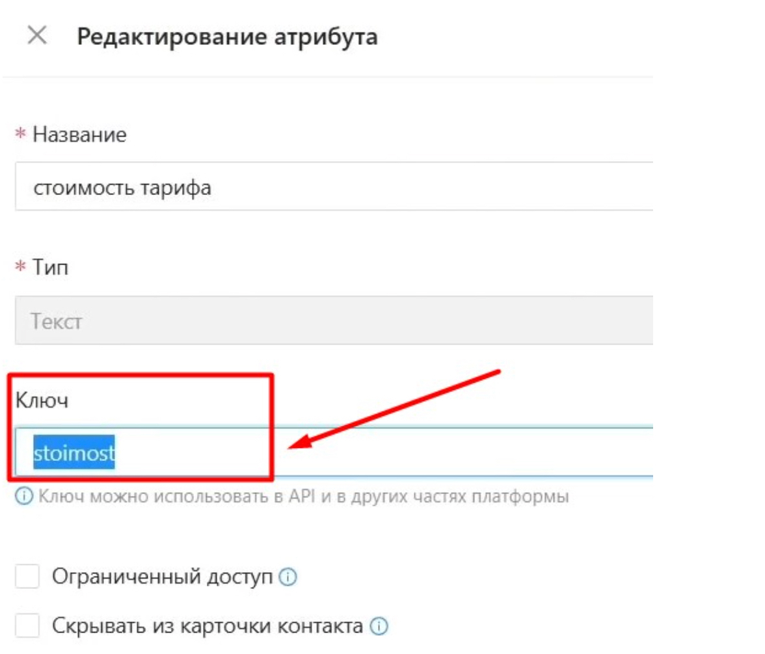Click the "Редактирование атрибута" panel title
The image size is (765, 654).
pyautogui.click(x=227, y=36)
